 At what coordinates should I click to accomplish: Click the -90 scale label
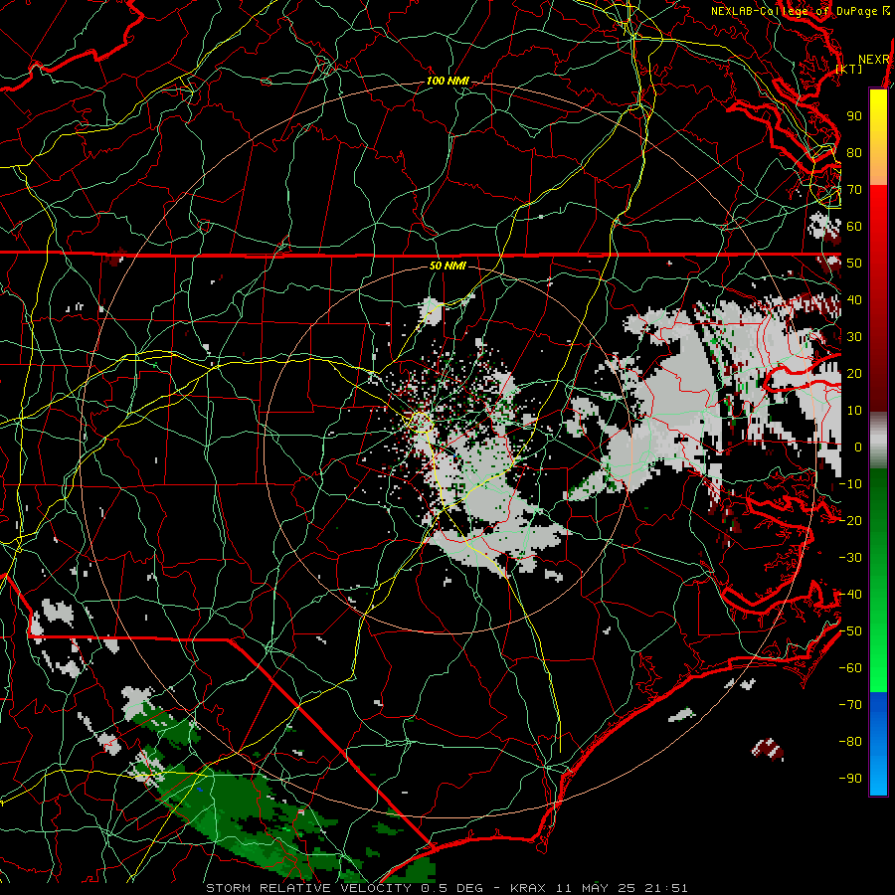click(850, 779)
